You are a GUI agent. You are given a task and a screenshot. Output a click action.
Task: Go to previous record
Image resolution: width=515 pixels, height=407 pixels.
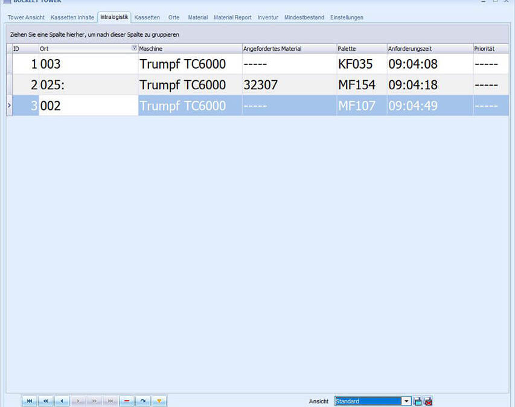62,401
